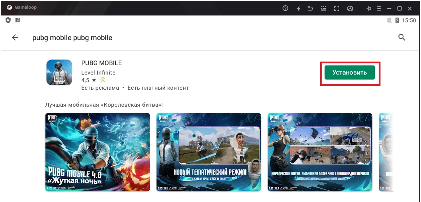Open the Gameloop hamburger menu
421x202 pixels.
pyautogui.click(x=379, y=8)
